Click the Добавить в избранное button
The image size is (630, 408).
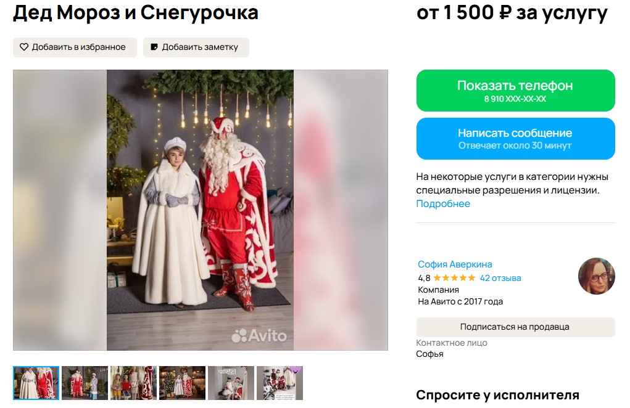[x=75, y=47]
